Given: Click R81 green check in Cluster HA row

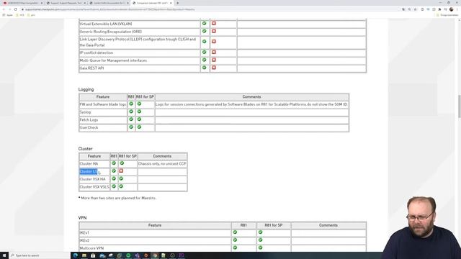Looking at the screenshot, I should [114, 163].
